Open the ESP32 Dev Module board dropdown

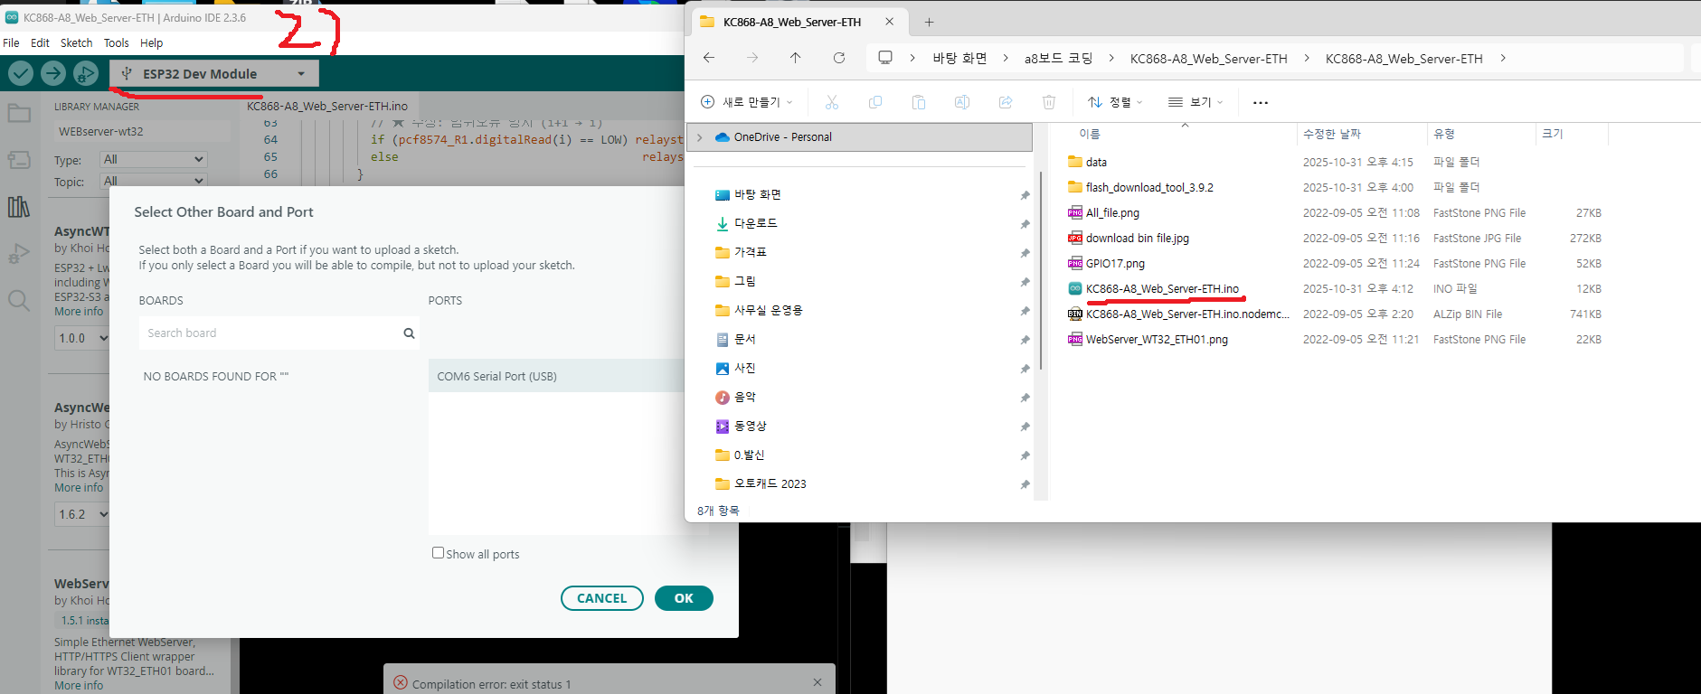click(213, 74)
